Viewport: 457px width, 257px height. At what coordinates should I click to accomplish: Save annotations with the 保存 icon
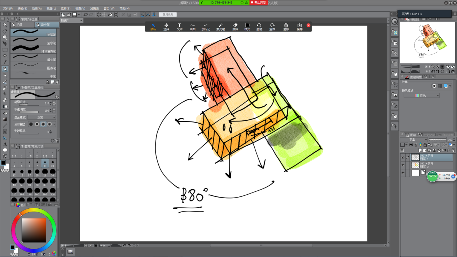coord(299,27)
